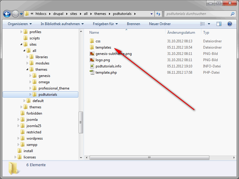Sort by Änderungsdatum column header
This screenshot has height=179, width=239.
pyautogui.click(x=181, y=33)
